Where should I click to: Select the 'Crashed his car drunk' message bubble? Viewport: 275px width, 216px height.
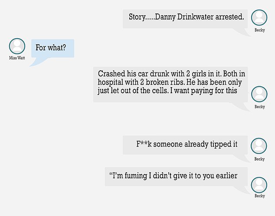tap(170, 84)
